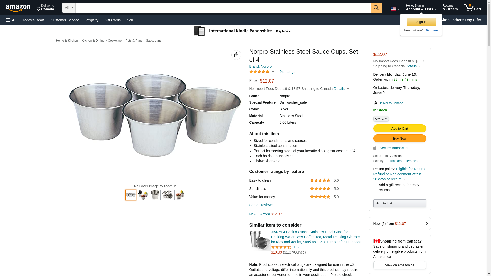Click the US flag language selector

coord(395,9)
